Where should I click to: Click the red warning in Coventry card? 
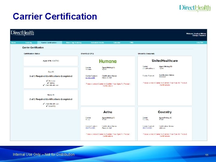pos(165,135)
